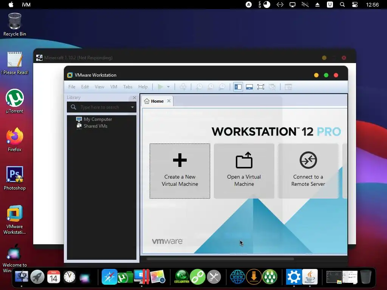Click the Launchpad rocket icon in the dock
The height and width of the screenshot is (290, 387).
pos(37,277)
